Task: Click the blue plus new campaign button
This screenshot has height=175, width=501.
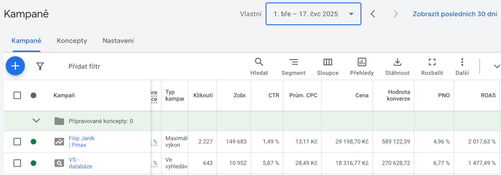Action: (x=15, y=66)
